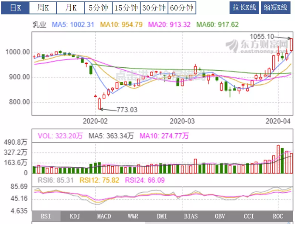The height and width of the screenshot is (225, 295).
Task: Click the 拉长K线 button
Action: pos(244,8)
